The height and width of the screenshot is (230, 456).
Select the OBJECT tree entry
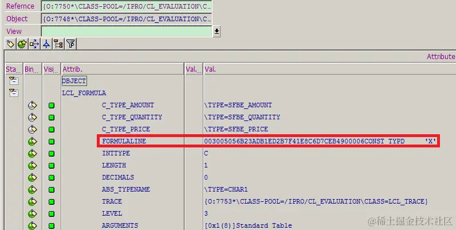point(74,81)
